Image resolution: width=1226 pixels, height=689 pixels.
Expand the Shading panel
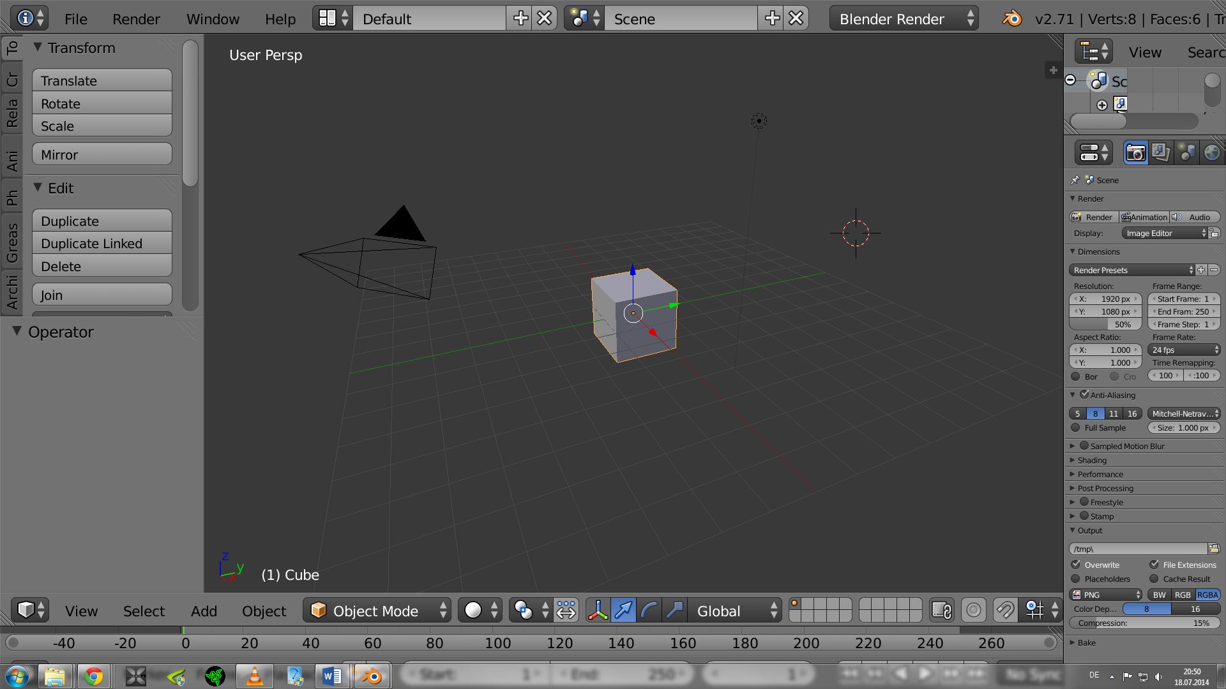[x=1092, y=460]
